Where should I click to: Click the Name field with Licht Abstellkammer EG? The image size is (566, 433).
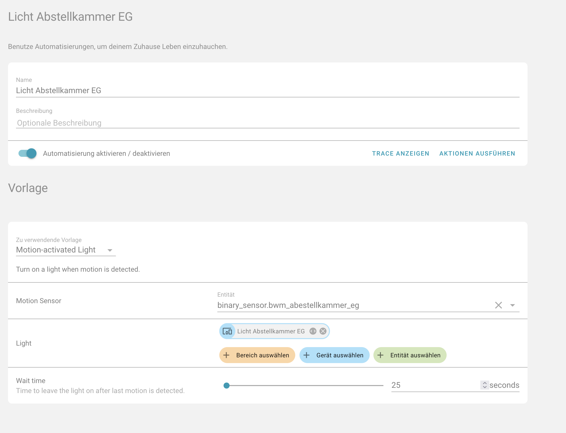coord(267,90)
